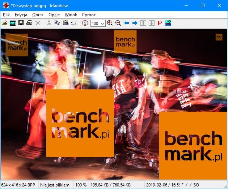Viewport: 228px width, 189px height.
Task: Open the Plik menu
Action: click(x=6, y=15)
